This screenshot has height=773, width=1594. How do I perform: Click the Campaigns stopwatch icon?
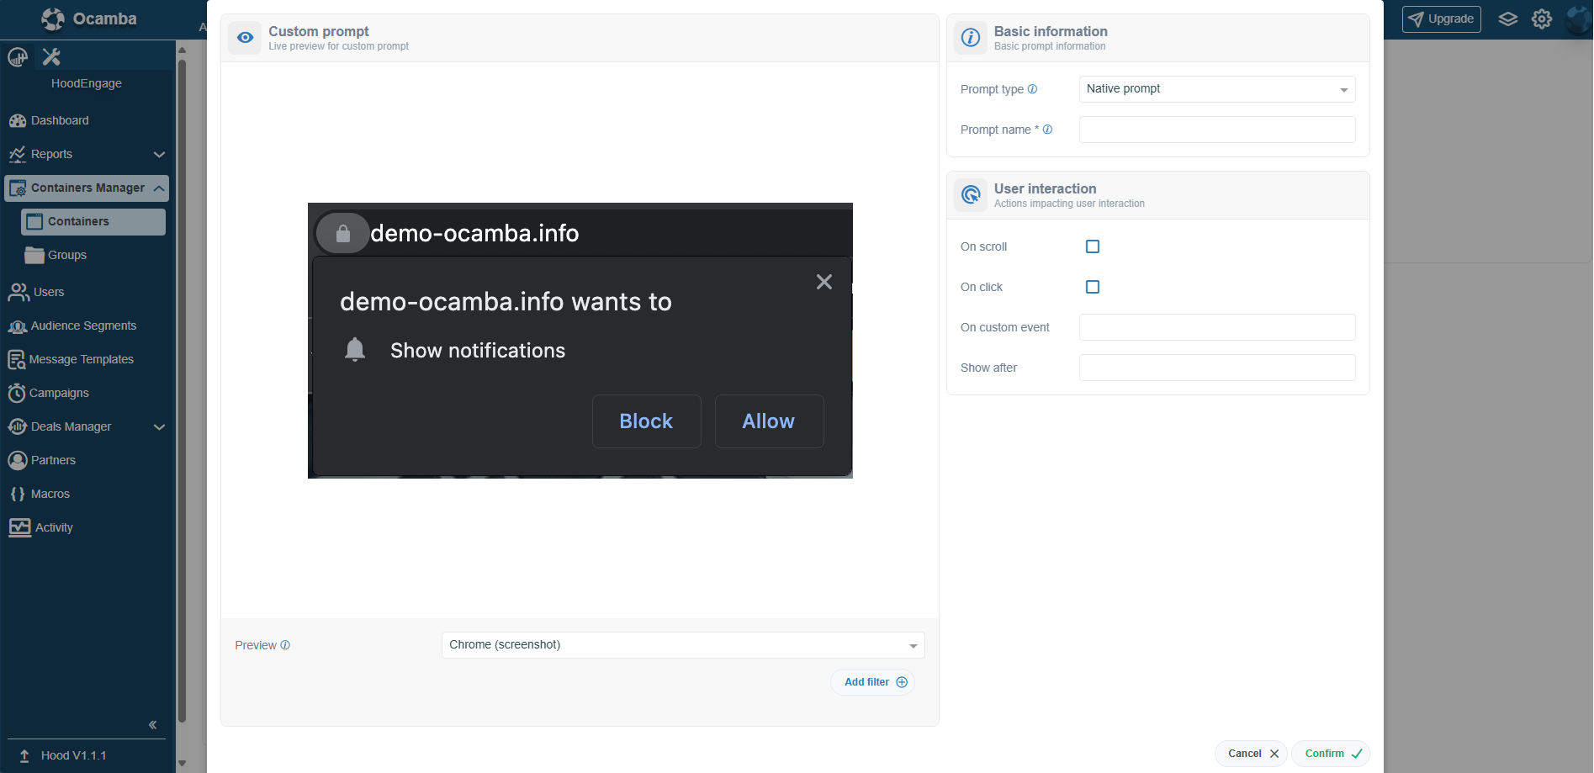click(17, 393)
